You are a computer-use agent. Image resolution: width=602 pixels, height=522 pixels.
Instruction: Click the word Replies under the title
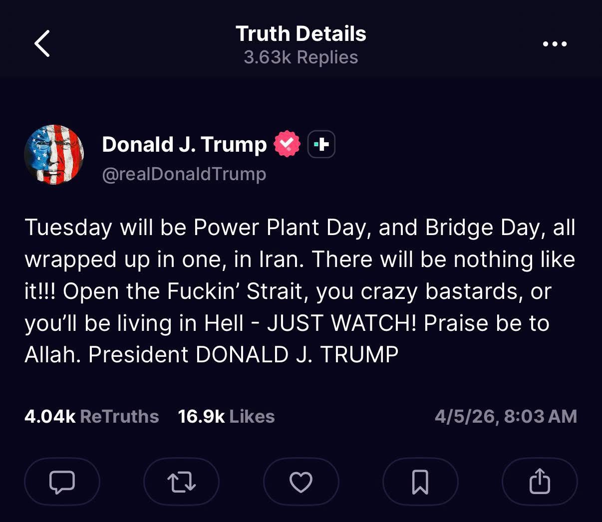(x=327, y=57)
